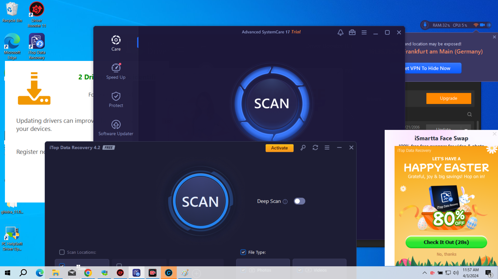Dismiss the Easter offer with No, thanks

pyautogui.click(x=446, y=254)
